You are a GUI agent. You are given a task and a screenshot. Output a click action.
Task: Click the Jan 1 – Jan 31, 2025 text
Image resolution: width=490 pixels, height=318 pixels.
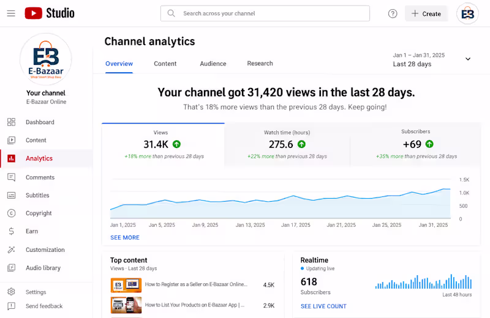[x=419, y=55]
